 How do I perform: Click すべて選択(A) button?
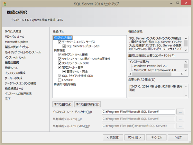point(63,104)
